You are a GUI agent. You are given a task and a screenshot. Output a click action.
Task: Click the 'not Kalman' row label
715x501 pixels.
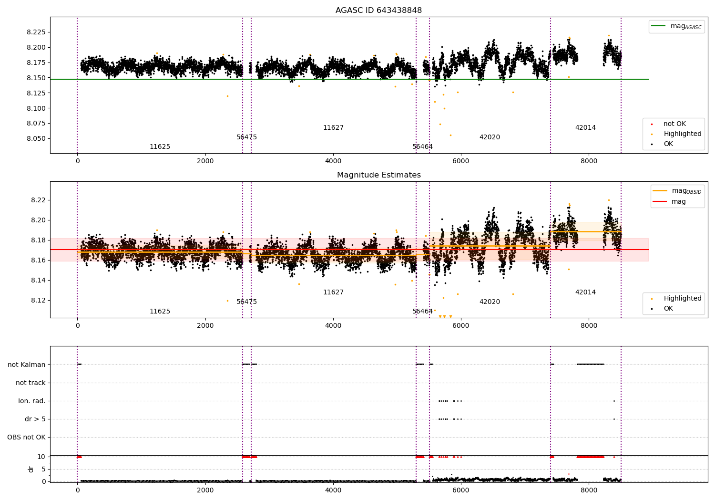tap(27, 365)
